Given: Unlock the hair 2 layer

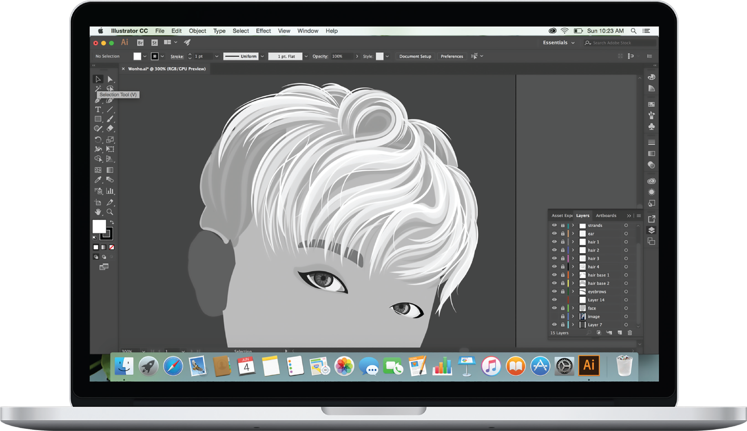Looking at the screenshot, I should (563, 250).
